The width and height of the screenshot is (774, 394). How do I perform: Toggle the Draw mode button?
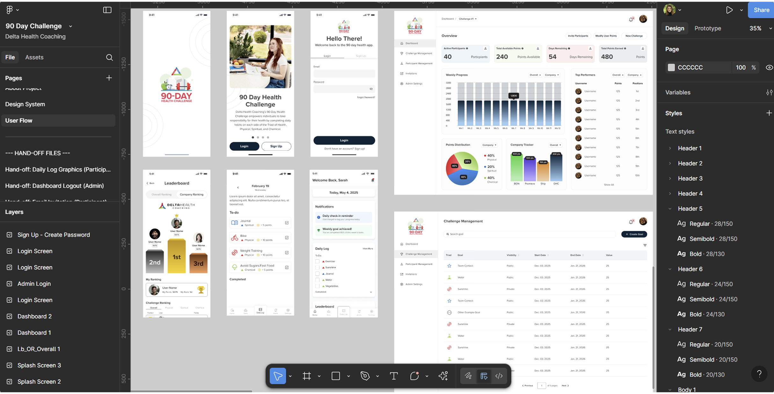click(468, 376)
